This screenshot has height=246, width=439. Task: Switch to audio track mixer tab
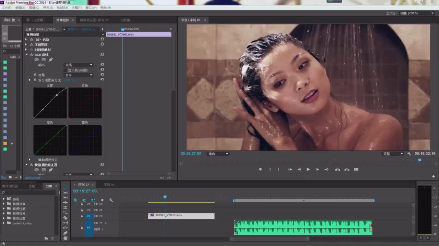(x=94, y=20)
